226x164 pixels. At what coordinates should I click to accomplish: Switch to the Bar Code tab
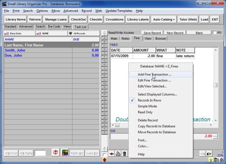(x=54, y=27)
